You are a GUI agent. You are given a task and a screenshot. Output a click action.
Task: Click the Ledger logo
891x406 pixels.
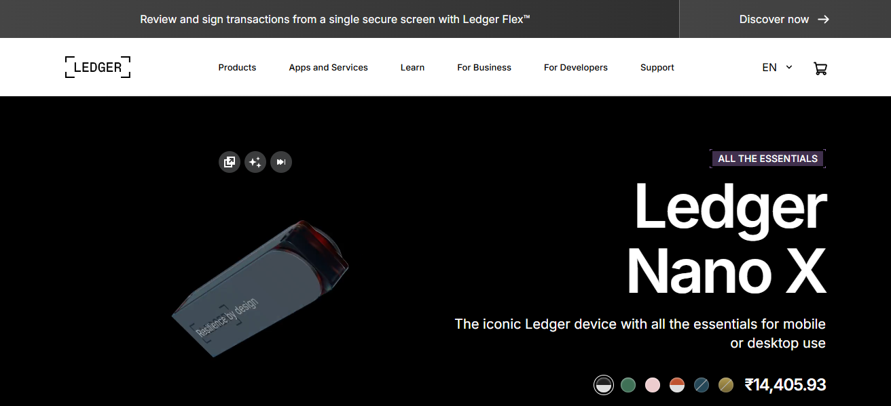point(98,67)
